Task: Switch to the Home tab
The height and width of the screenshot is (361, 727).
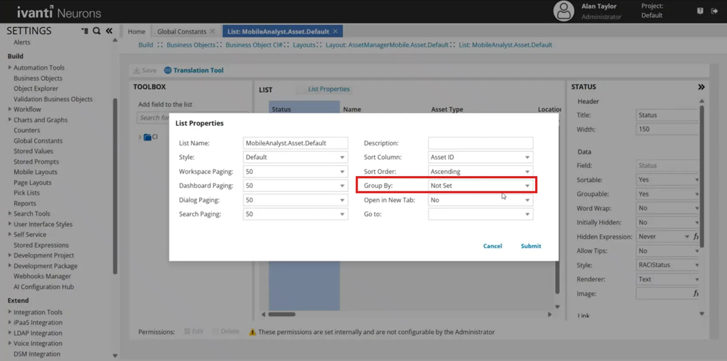Action: click(x=137, y=31)
